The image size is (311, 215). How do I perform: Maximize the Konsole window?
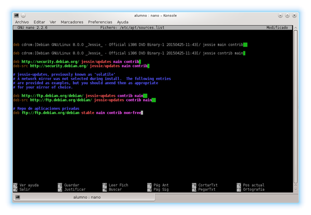coord(287,16)
